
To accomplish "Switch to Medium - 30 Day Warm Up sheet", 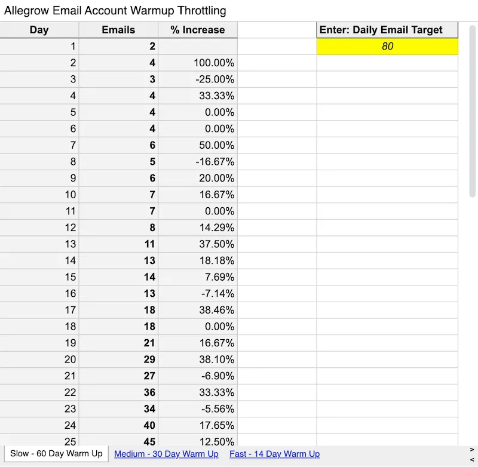I will 166,454.
